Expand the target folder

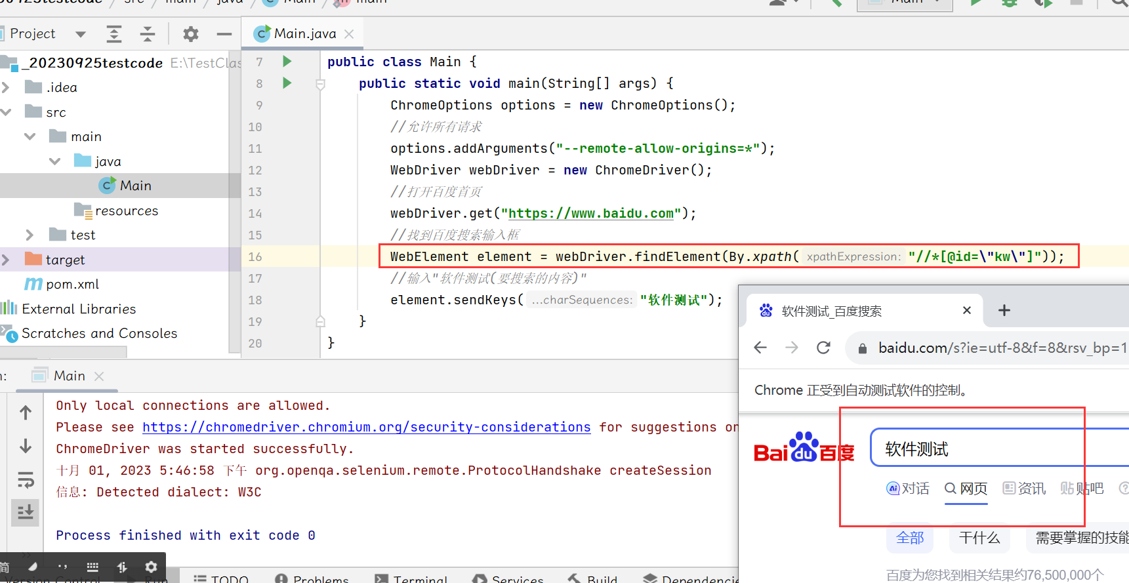click(6, 260)
